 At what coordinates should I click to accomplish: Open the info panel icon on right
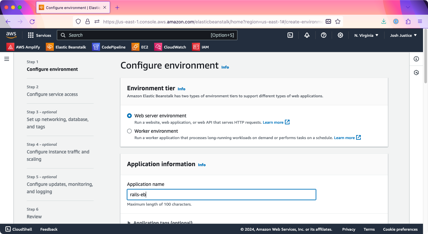coord(416,59)
